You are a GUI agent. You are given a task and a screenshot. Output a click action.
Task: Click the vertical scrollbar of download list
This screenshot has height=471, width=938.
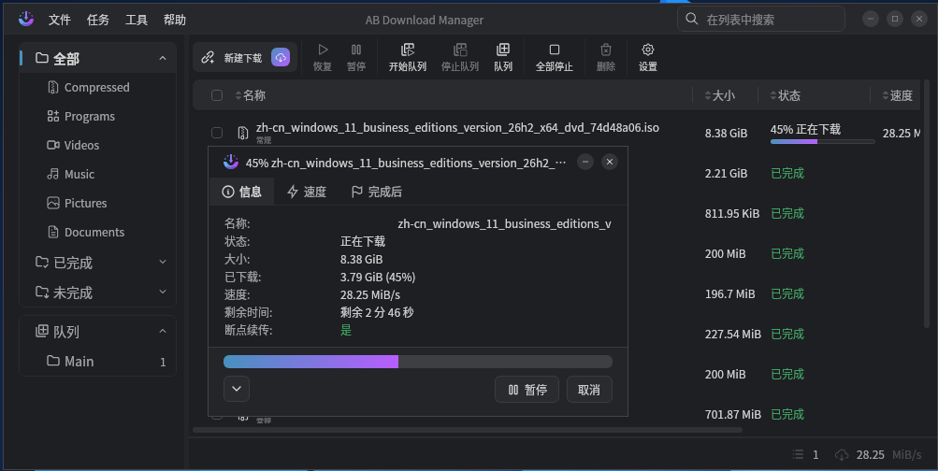(927, 203)
